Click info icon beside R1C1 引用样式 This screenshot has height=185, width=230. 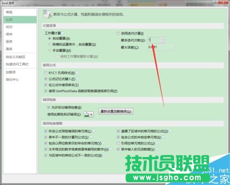[x=77, y=73]
